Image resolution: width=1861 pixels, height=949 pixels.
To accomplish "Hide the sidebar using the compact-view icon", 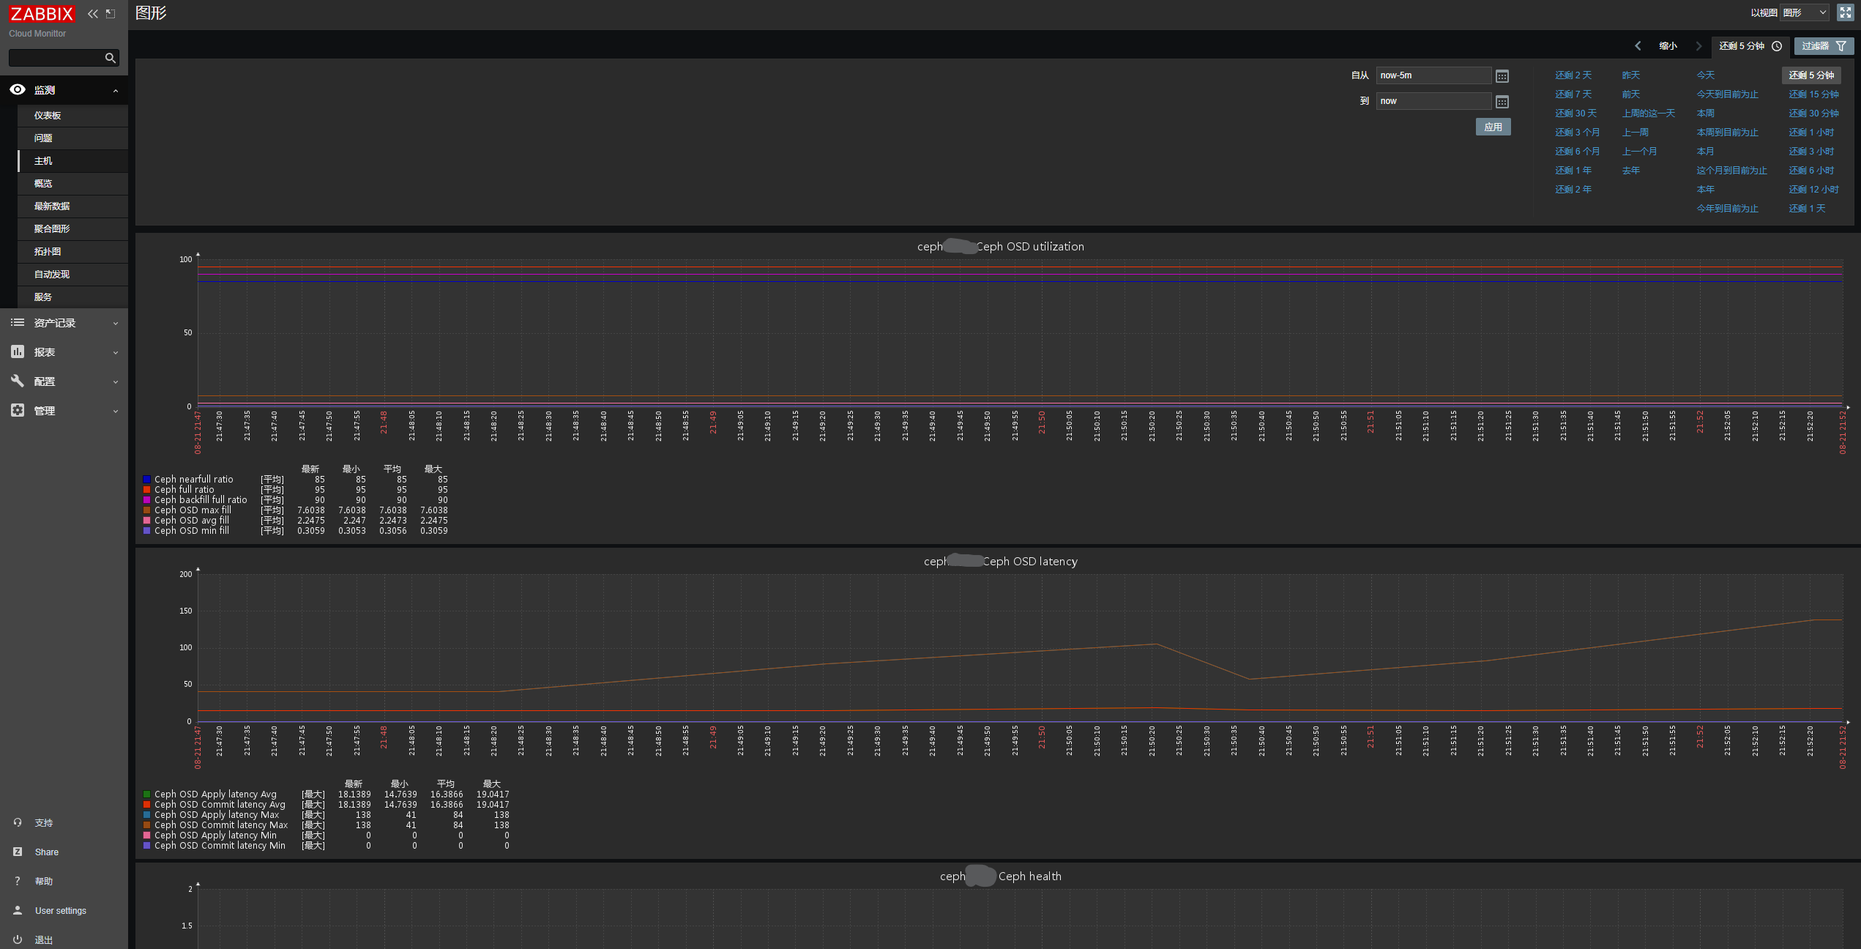I will point(111,14).
